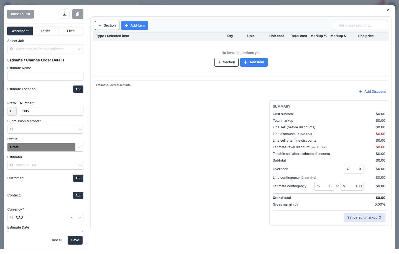
Task: Switch to the Worksheet tab
Action: [20, 31]
